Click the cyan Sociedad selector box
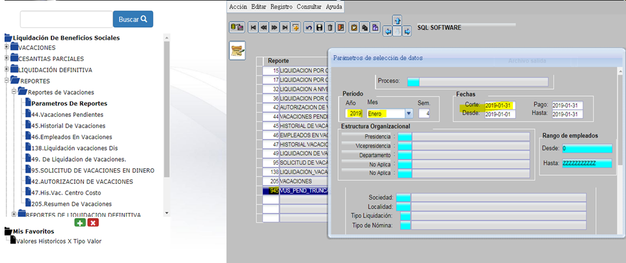Image resolution: width=626 pixels, height=263 pixels. pyautogui.click(x=403, y=197)
